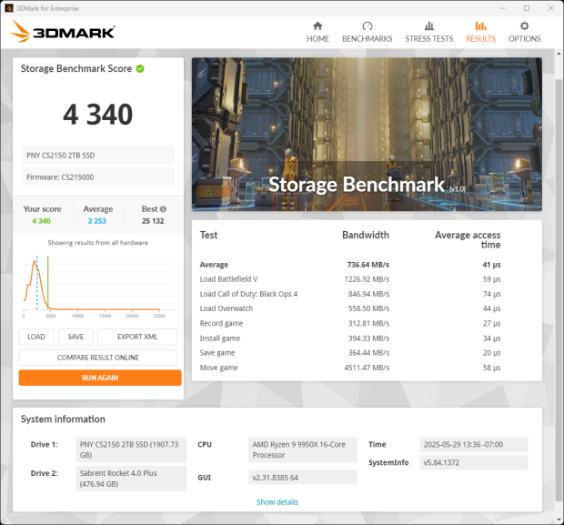Click the PNY CS2150 2TB SSD field
Screen dimensions: 564x525
[98, 155]
